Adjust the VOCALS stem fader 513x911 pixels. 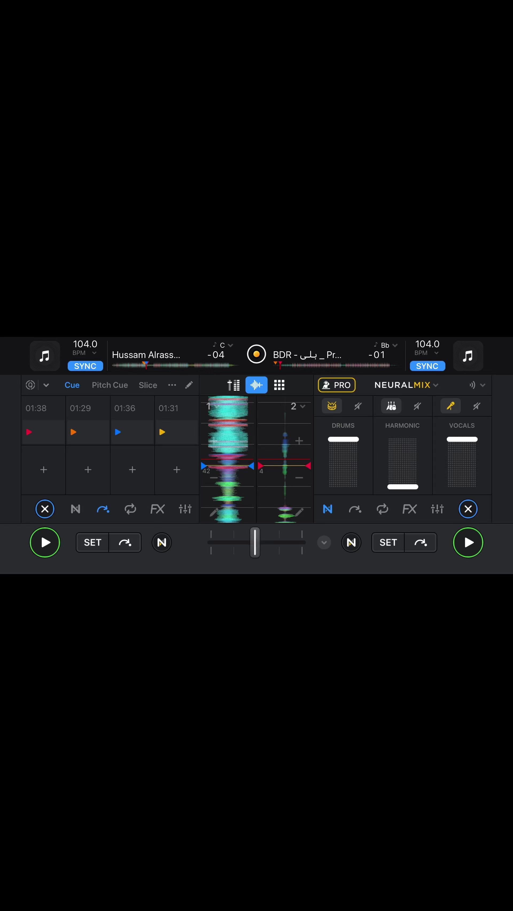[462, 439]
